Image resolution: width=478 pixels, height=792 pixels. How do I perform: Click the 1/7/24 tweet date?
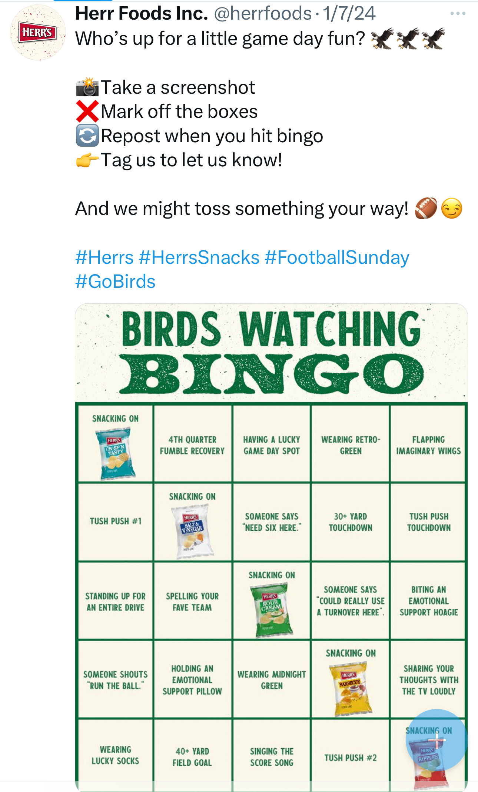[349, 14]
